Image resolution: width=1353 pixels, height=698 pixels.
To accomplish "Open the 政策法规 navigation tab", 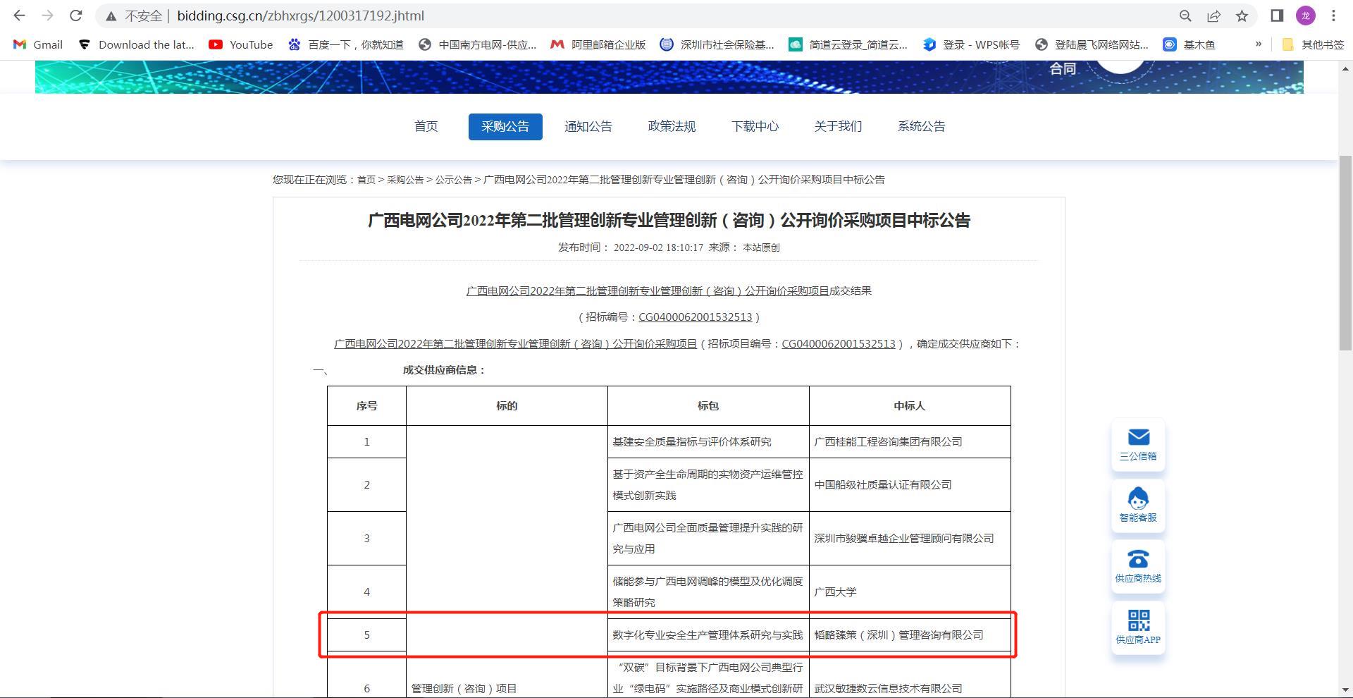I will (x=672, y=126).
